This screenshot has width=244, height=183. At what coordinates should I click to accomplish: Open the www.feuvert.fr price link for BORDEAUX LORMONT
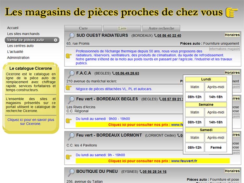(x=184, y=161)
